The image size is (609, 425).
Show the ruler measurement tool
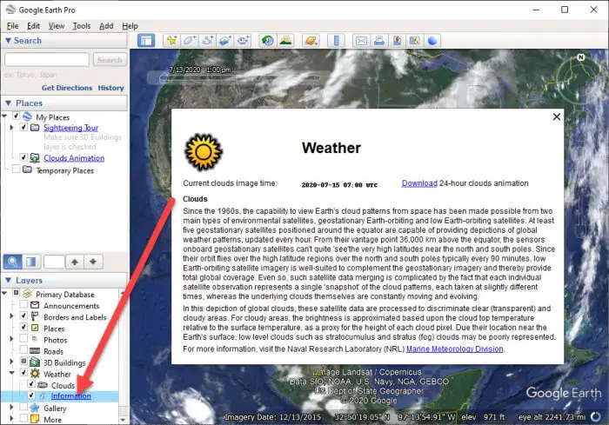click(337, 40)
